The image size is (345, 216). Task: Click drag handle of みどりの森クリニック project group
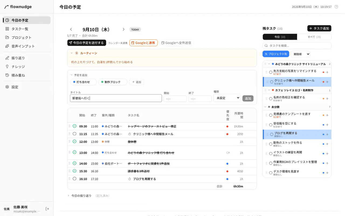pyautogui.click(x=265, y=64)
